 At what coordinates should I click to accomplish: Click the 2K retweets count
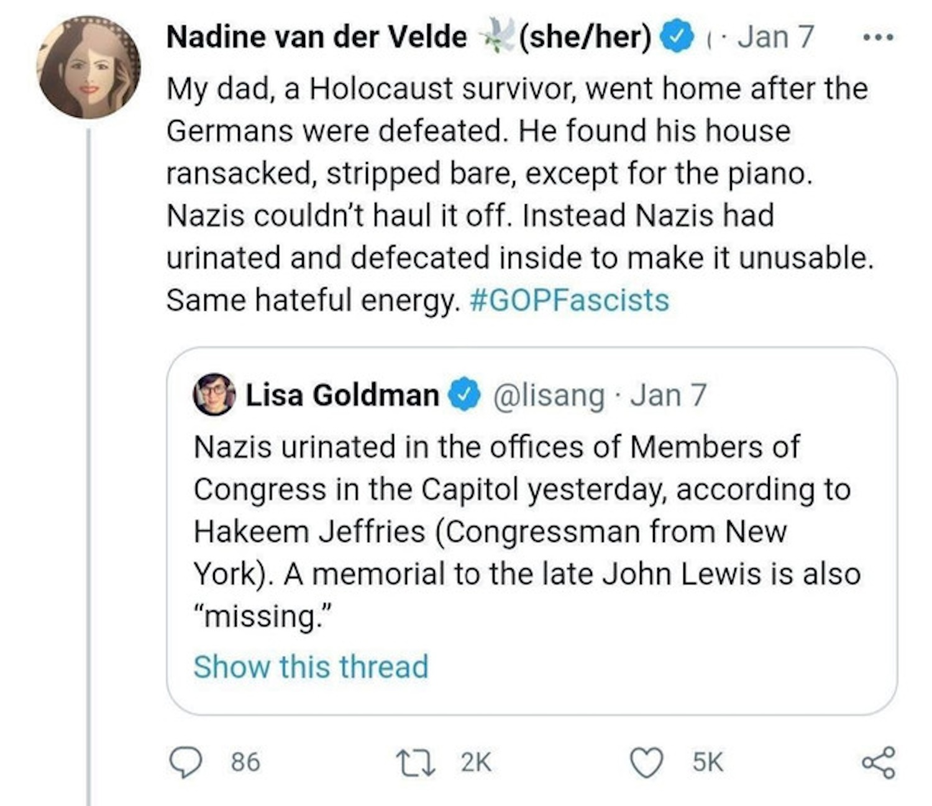(475, 762)
